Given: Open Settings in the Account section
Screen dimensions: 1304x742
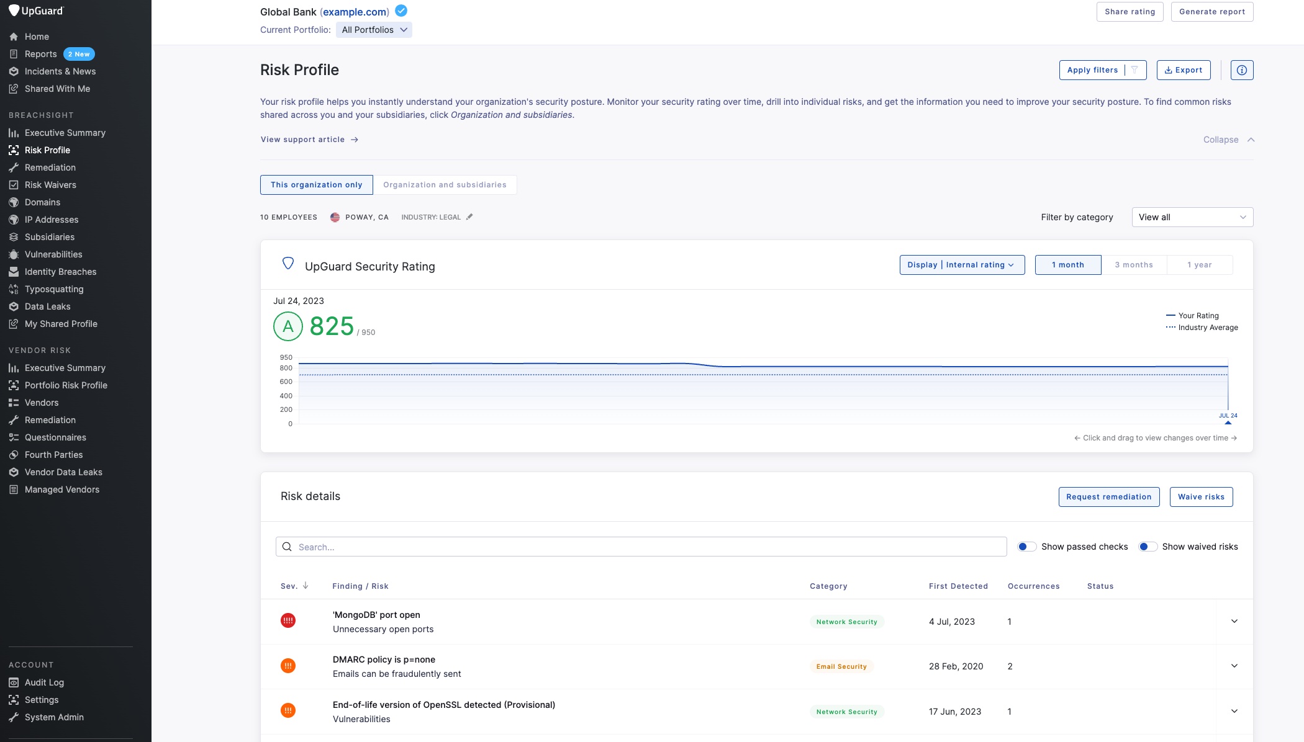Looking at the screenshot, I should 42,700.
